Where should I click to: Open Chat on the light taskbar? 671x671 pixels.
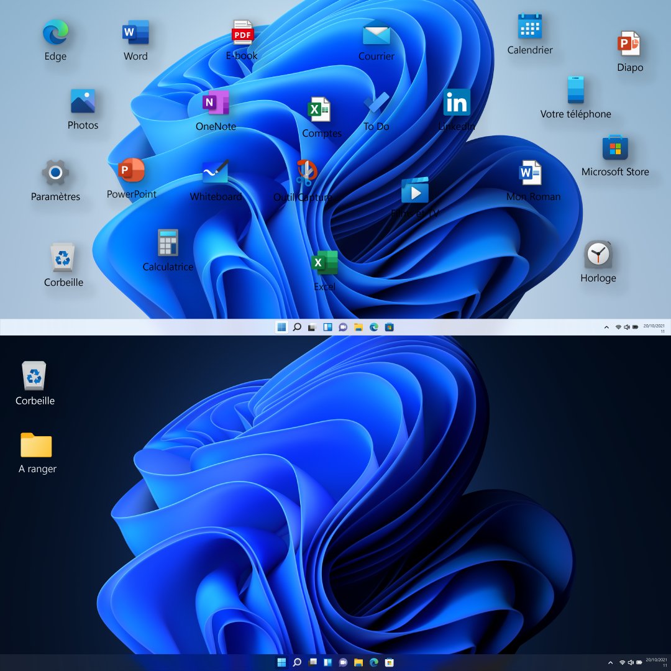coord(343,327)
